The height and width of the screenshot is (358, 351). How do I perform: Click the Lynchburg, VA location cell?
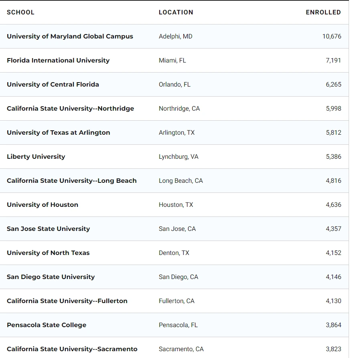179,156
